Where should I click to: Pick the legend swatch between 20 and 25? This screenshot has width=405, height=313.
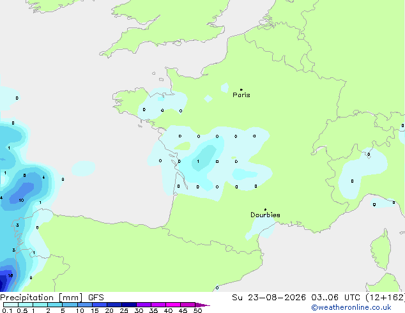click(114, 305)
